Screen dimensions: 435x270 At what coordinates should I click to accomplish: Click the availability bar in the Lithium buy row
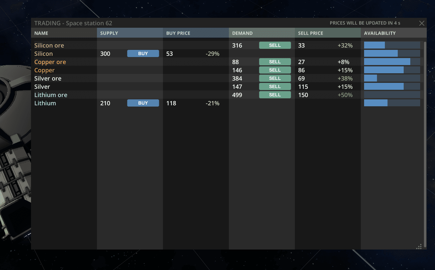tap(392, 103)
